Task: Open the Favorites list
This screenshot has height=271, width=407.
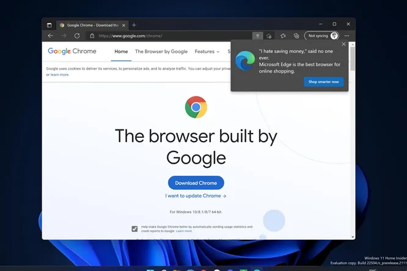Action: click(x=283, y=36)
